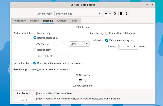
Task: Click the 3:42 AM time field
Action: [51, 56]
